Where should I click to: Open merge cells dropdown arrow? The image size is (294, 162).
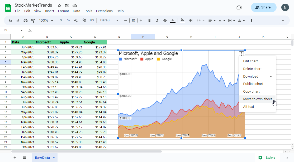tap(203, 21)
